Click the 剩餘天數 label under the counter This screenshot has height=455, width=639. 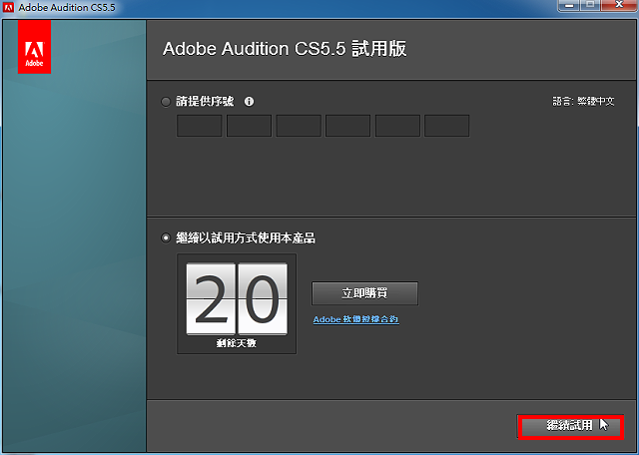coord(237,343)
